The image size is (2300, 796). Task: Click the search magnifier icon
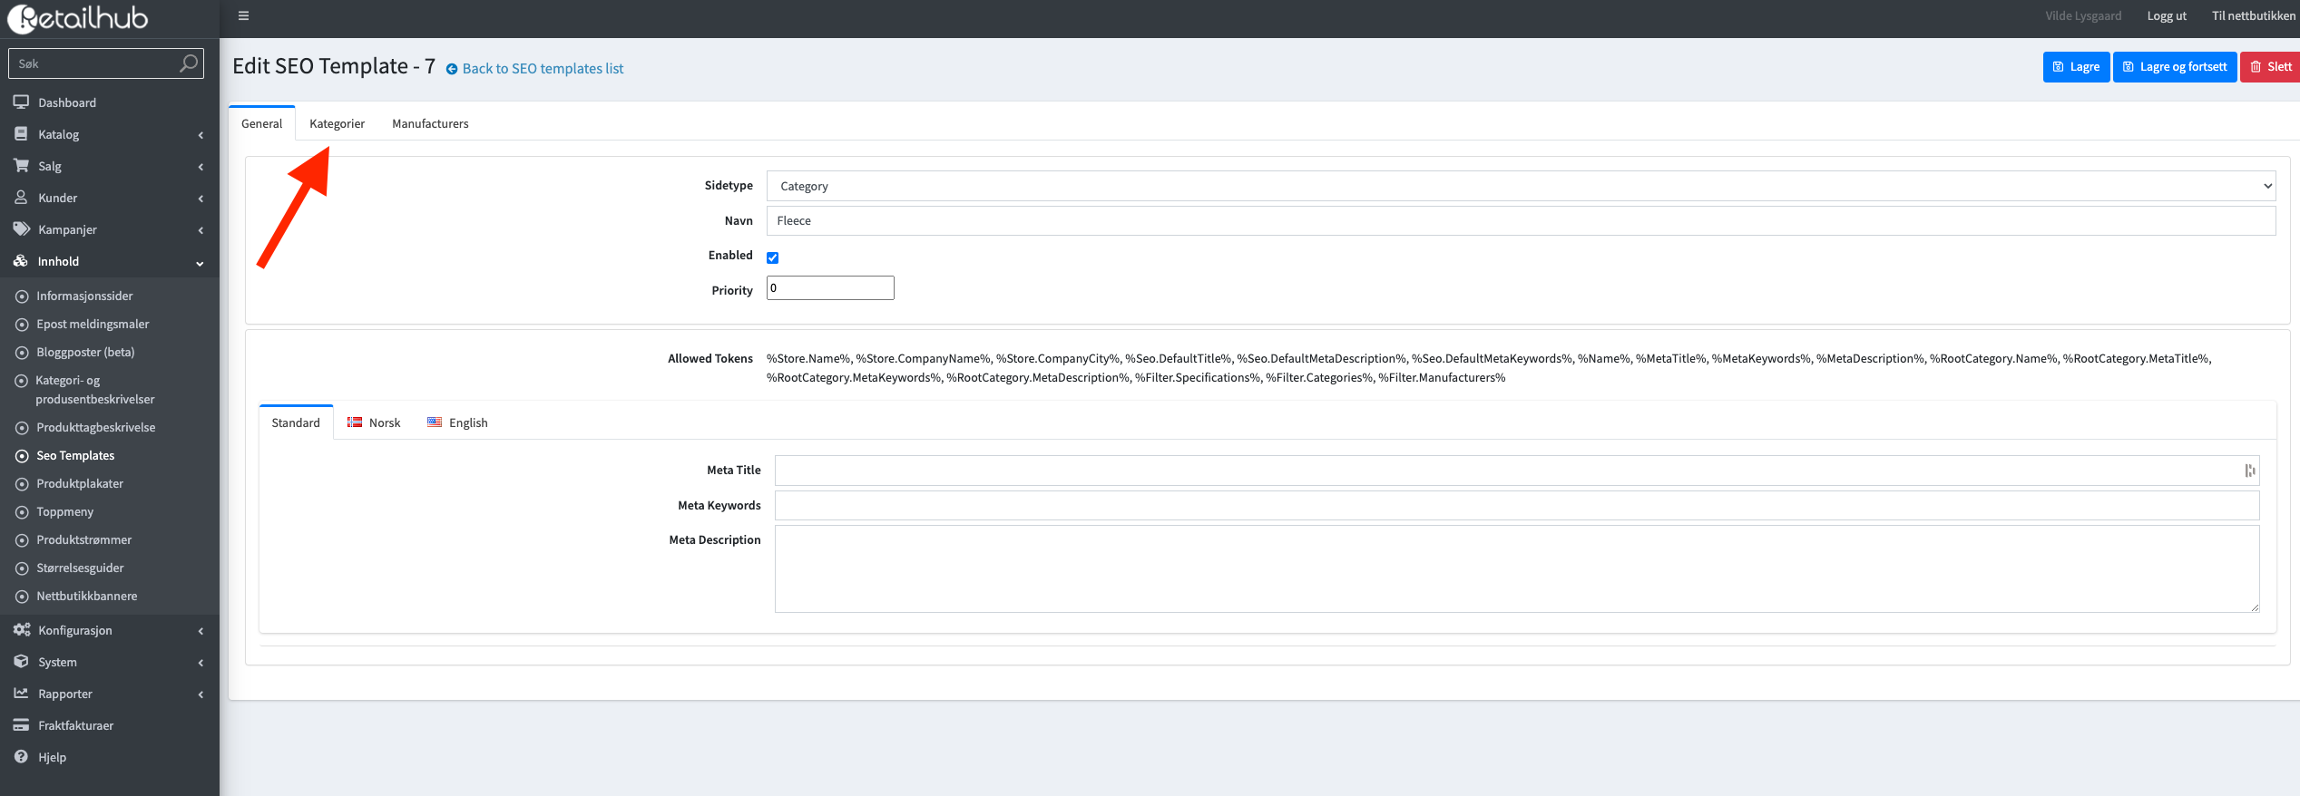[188, 63]
